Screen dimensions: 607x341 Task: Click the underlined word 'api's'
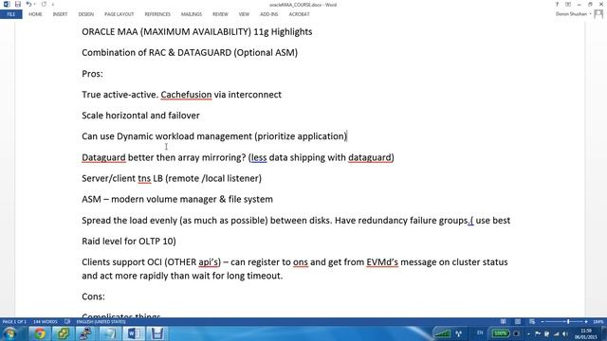(x=210, y=262)
